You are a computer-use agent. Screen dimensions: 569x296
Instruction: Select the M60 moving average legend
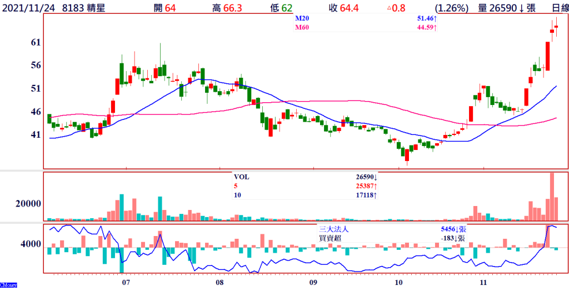tap(301, 28)
